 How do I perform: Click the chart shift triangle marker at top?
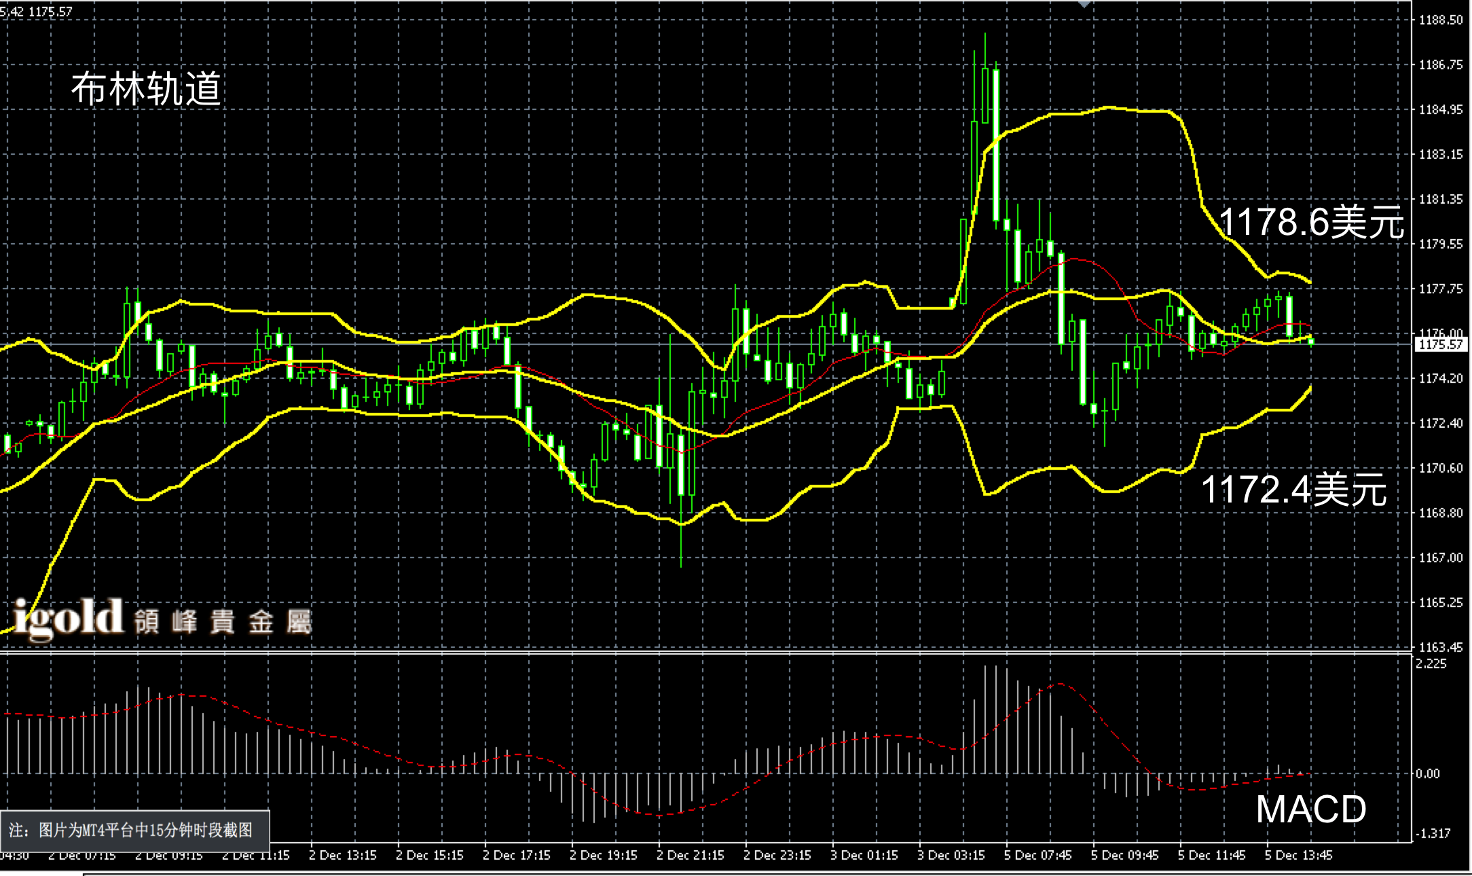click(x=1084, y=4)
